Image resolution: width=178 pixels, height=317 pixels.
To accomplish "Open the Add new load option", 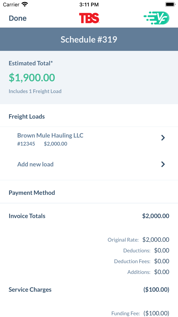I will 35,164.
